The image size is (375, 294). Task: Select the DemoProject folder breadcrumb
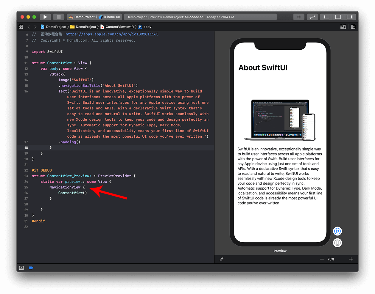coord(83,27)
